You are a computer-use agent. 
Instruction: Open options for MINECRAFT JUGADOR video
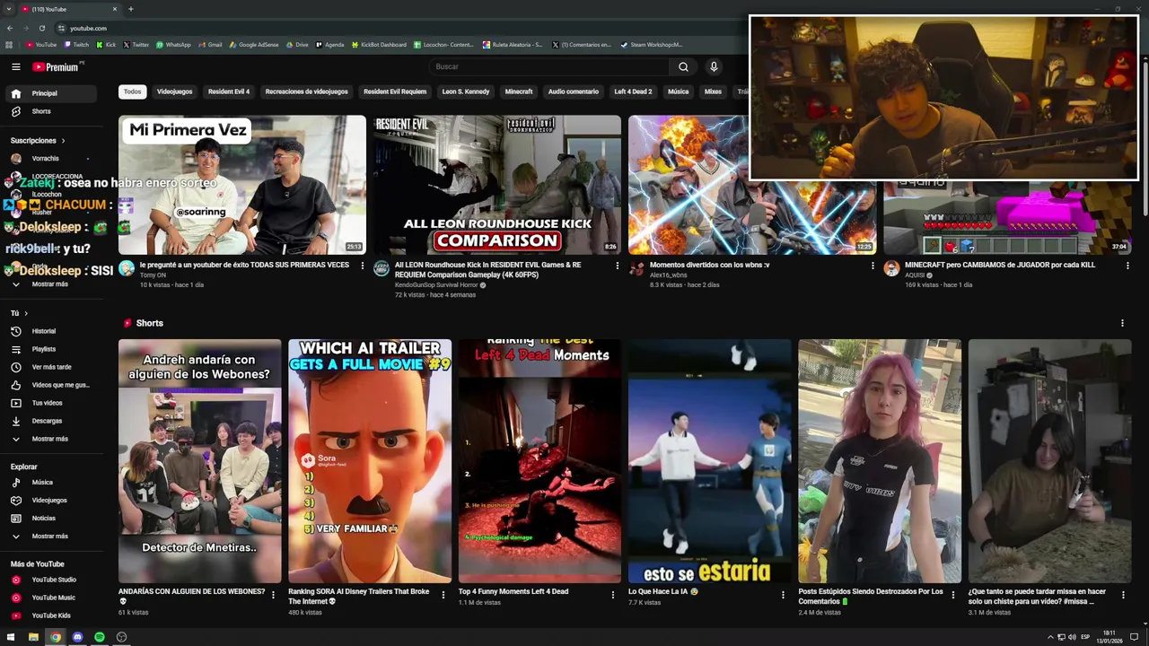(x=1127, y=266)
